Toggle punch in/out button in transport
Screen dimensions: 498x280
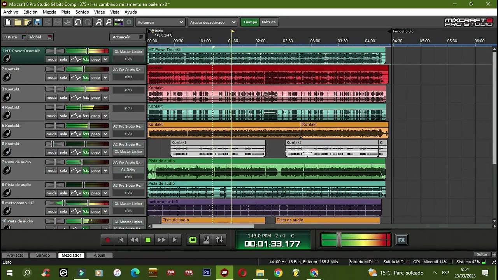tap(219, 240)
